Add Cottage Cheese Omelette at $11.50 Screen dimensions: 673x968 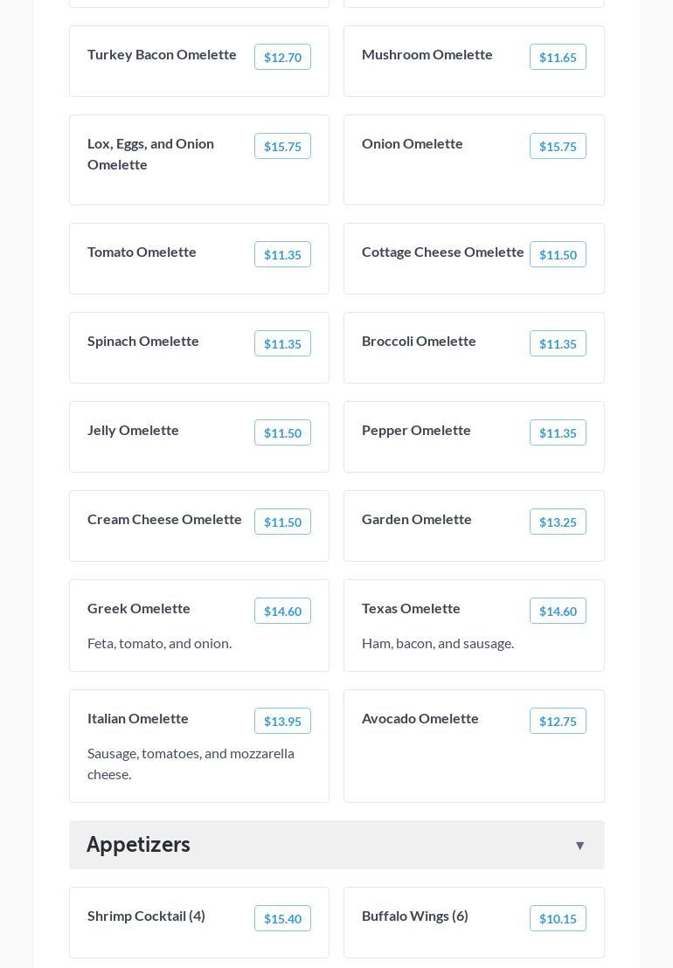558,255
